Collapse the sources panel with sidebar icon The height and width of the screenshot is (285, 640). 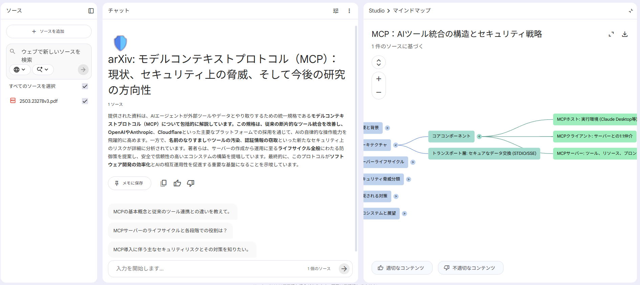tap(91, 11)
